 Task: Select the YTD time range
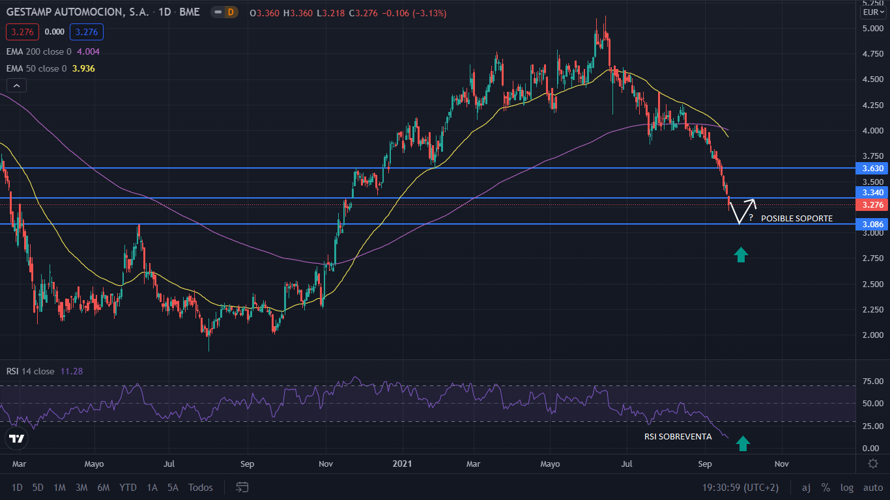tap(128, 488)
